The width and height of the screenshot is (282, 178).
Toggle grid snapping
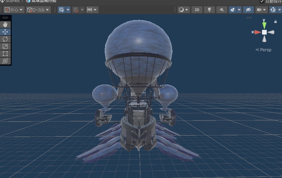pyautogui.click(x=76, y=10)
